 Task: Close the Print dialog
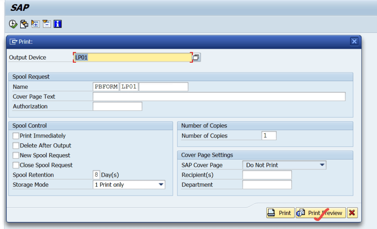click(x=354, y=41)
